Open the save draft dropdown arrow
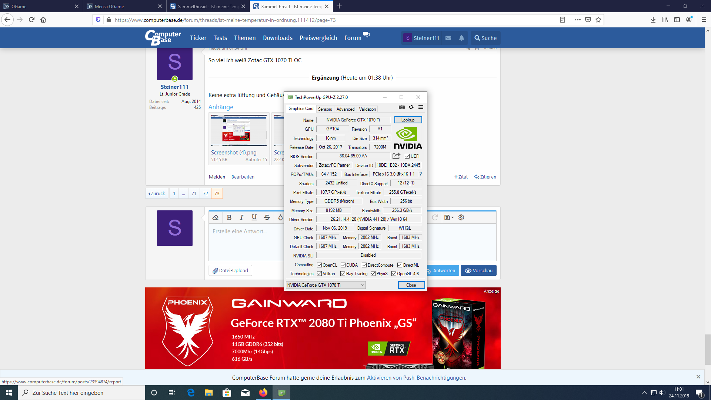 (452, 217)
